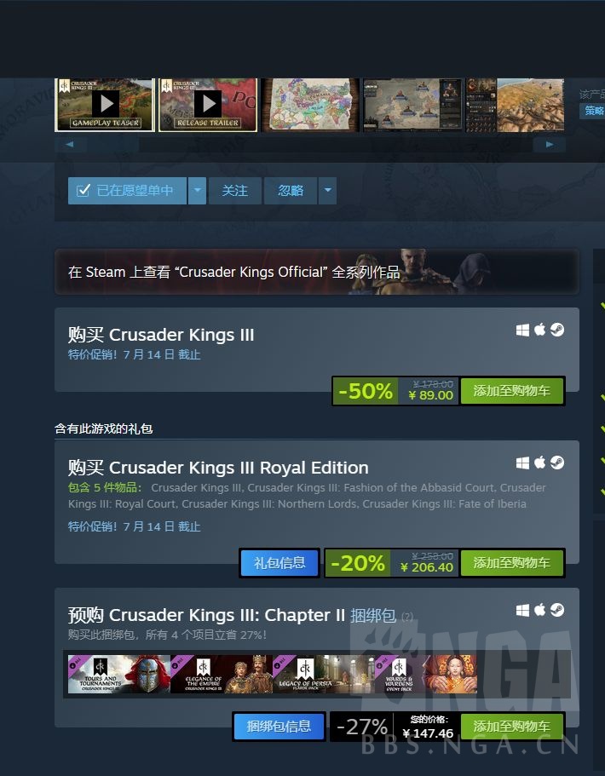Click the left arrow of the screenshot strip
The height and width of the screenshot is (776, 605).
pyautogui.click(x=70, y=145)
